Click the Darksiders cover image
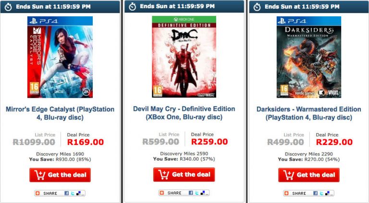Screen dimensions: 369x203 [309, 57]
